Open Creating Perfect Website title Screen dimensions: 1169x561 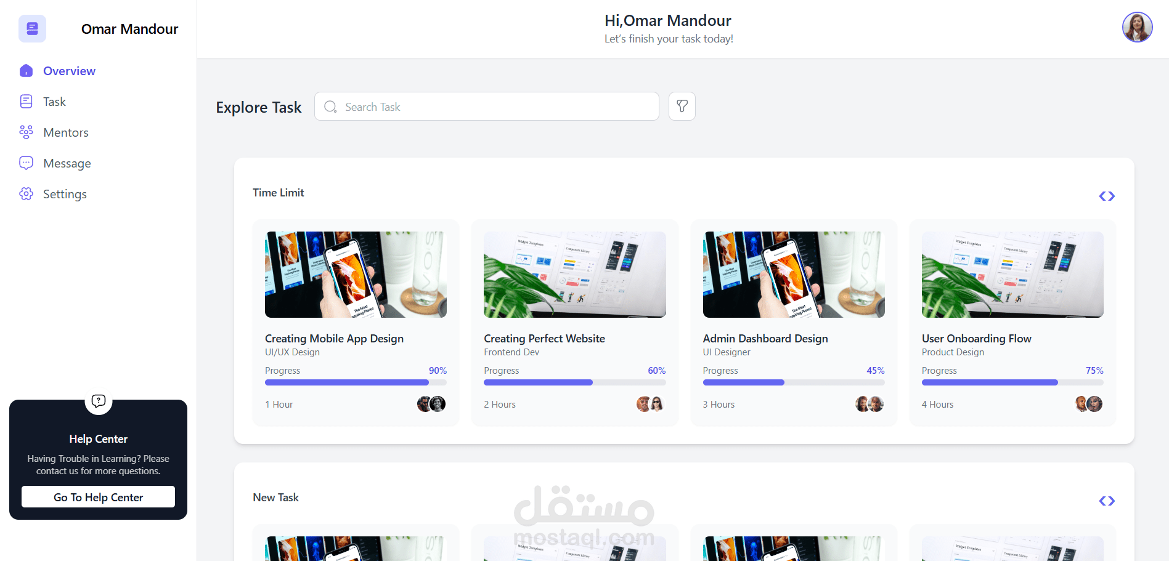544,339
